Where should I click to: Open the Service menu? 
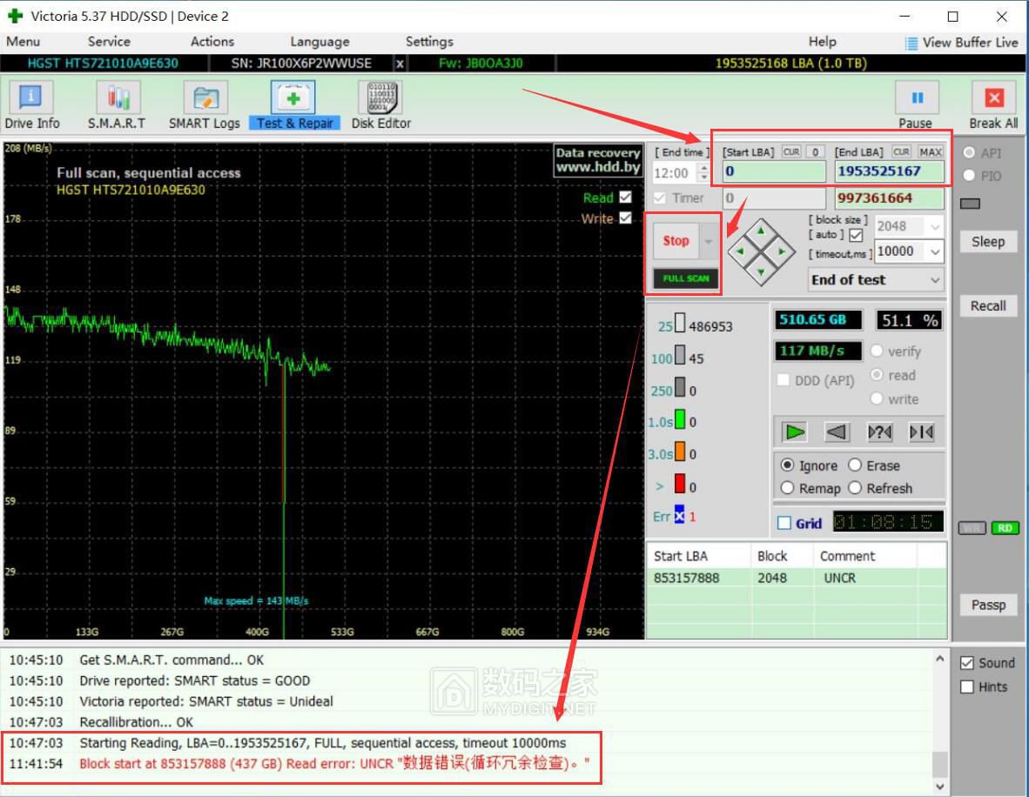pyautogui.click(x=109, y=41)
